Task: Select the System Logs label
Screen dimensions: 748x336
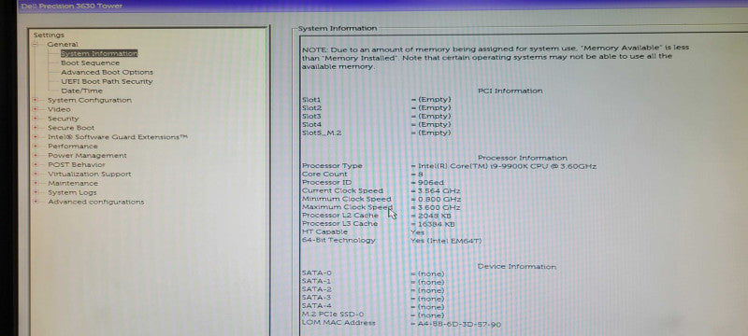Action: (x=72, y=193)
